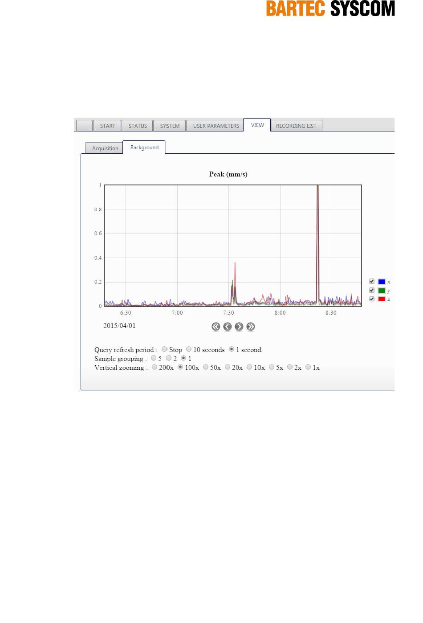Set refresh period to 1 second

pyautogui.click(x=232, y=349)
